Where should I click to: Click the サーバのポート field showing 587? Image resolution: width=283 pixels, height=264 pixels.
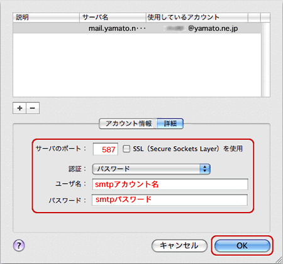(106, 149)
